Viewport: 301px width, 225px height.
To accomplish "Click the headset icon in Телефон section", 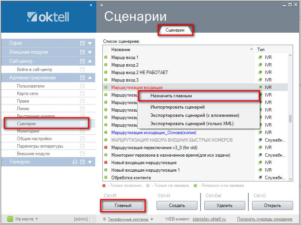I will coord(75,162).
